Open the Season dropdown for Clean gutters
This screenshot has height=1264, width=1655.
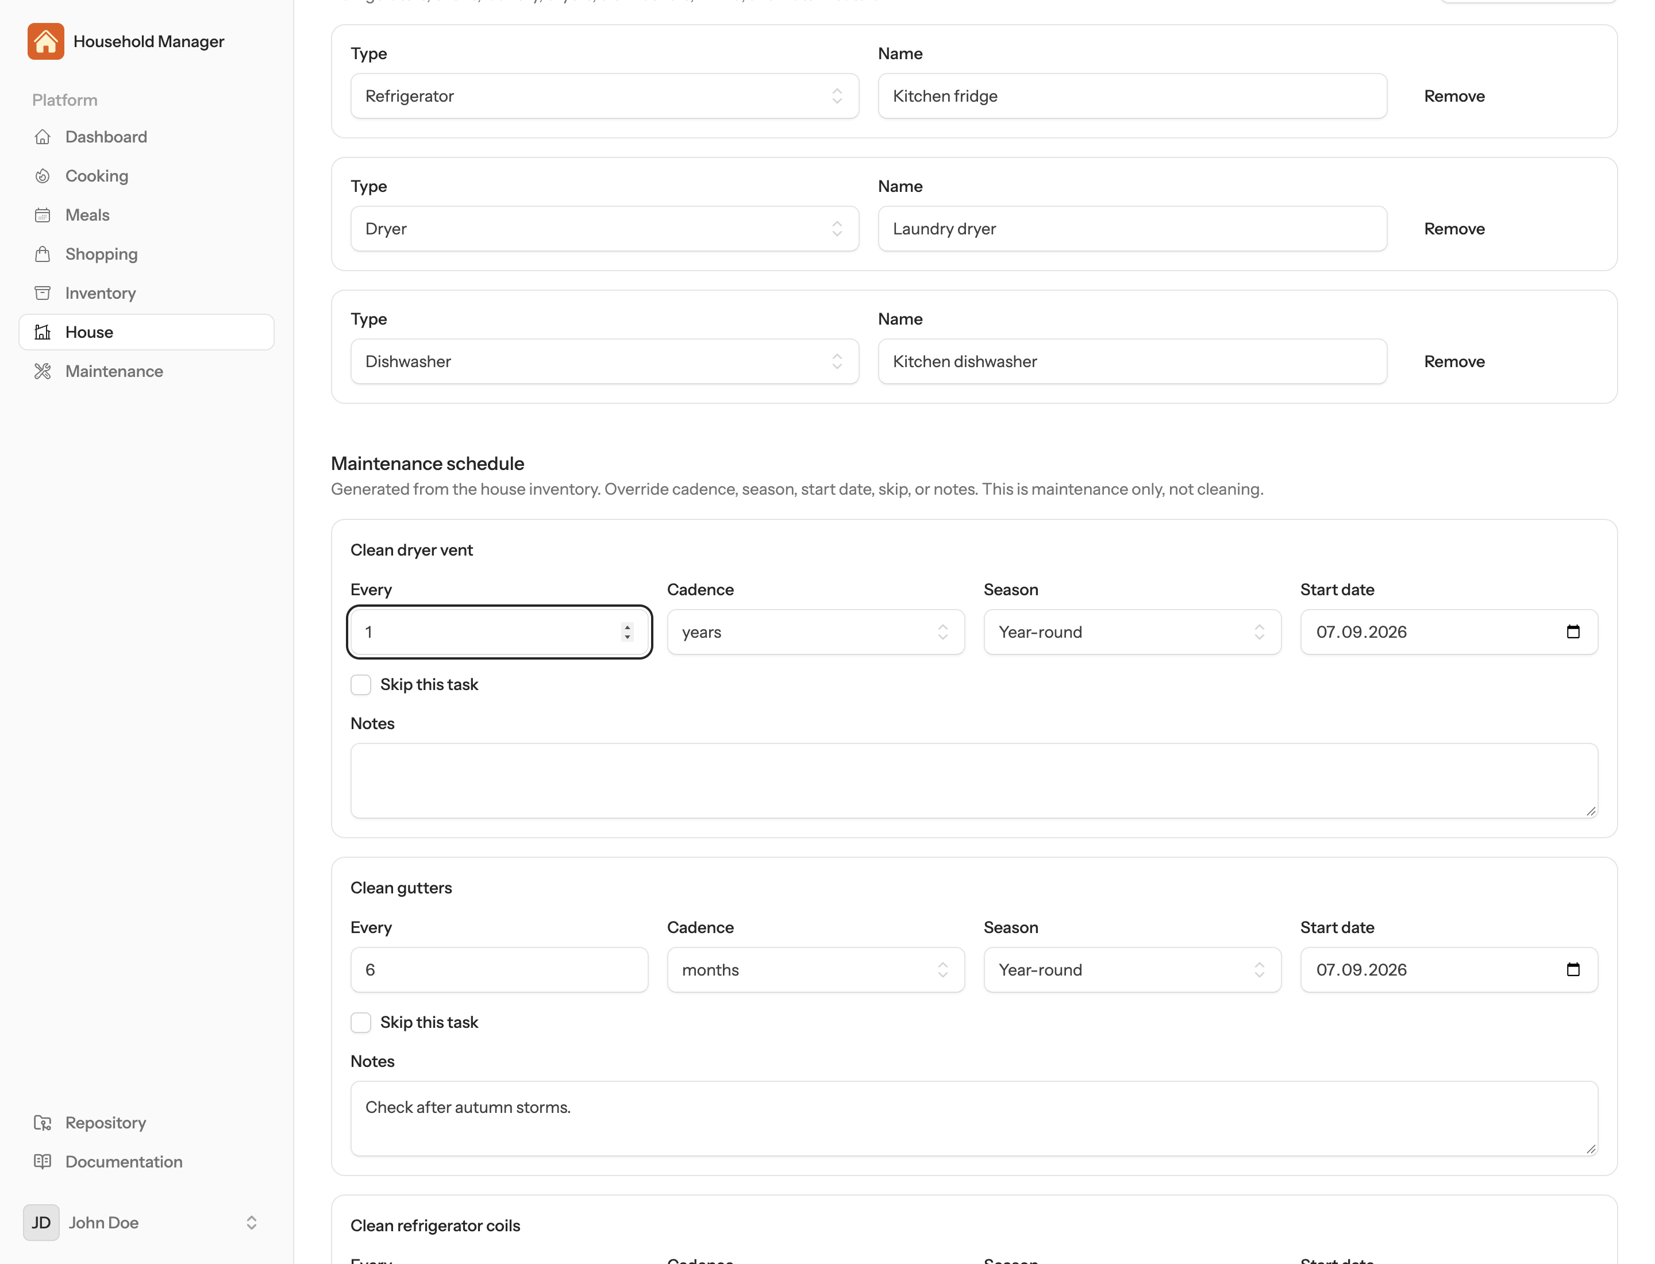(x=1132, y=970)
